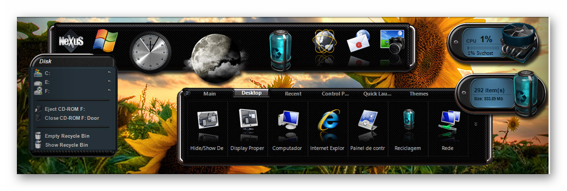Click the 292 item(s) text

point(489,90)
